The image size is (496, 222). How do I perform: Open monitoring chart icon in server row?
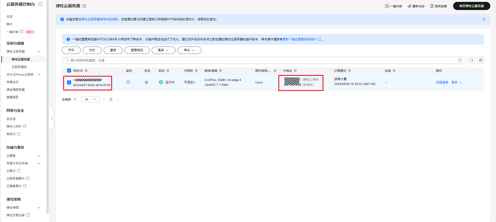pos(128,82)
